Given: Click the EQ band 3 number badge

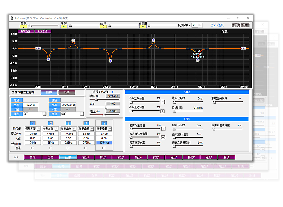Looking at the screenshot, I should [68, 123].
